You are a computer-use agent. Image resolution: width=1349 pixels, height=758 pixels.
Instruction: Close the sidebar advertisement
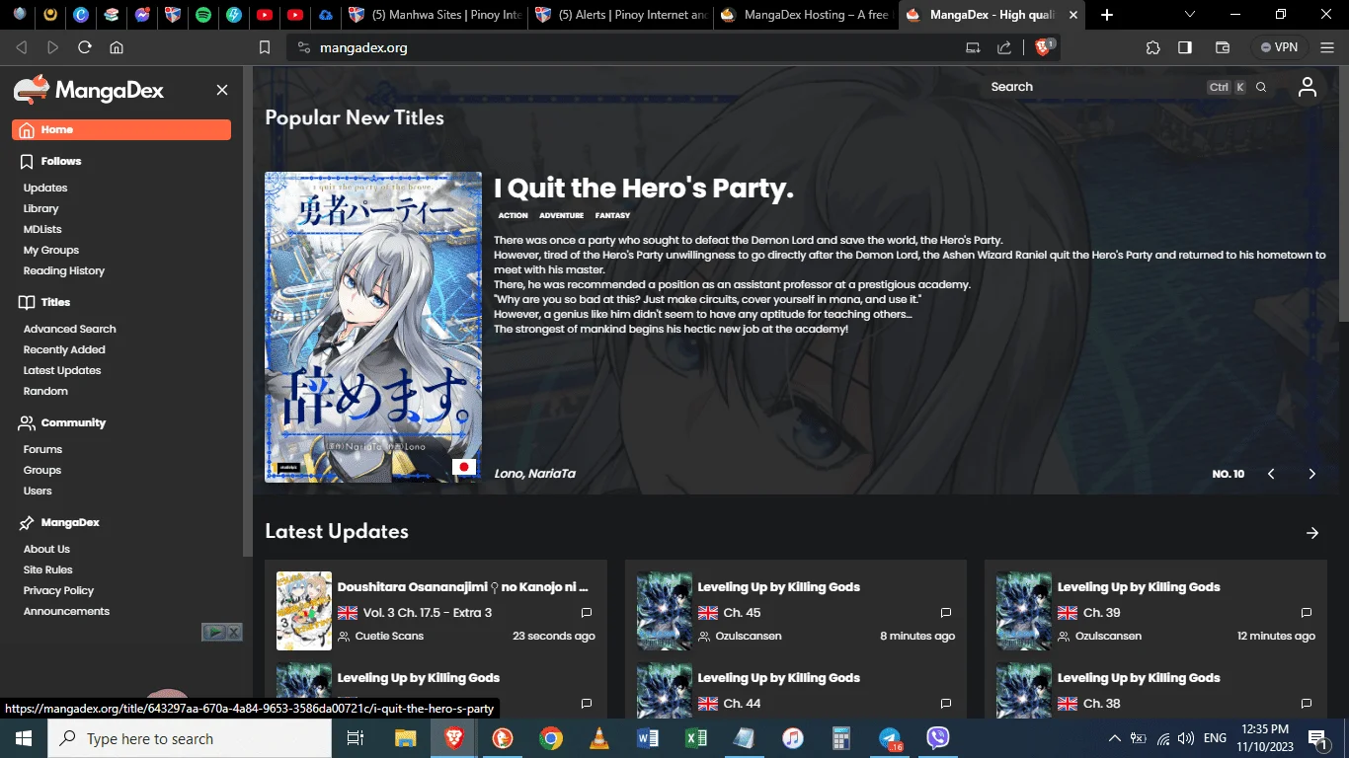[x=234, y=632]
